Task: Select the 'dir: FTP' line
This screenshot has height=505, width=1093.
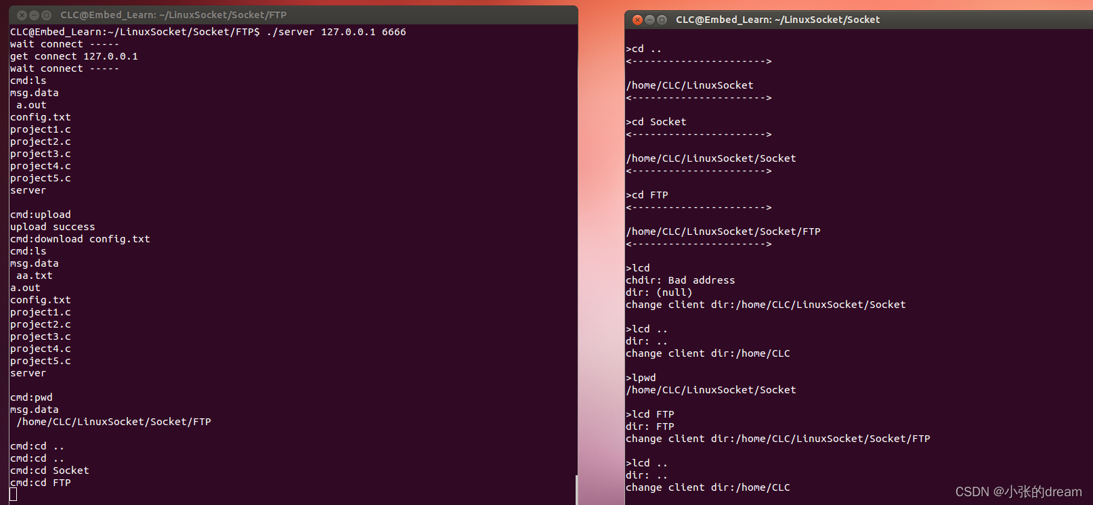Action: point(649,426)
